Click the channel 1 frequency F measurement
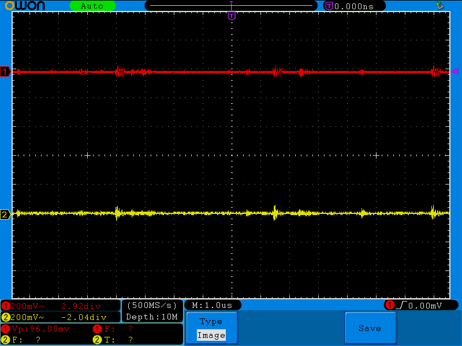 pyautogui.click(x=113, y=329)
